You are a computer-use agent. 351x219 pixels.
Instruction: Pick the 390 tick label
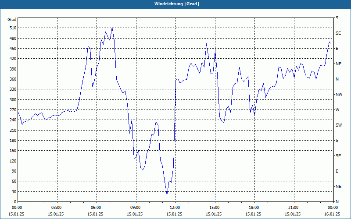click(x=13, y=69)
